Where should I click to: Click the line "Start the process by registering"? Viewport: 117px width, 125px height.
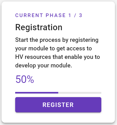pyautogui.click(x=57, y=40)
